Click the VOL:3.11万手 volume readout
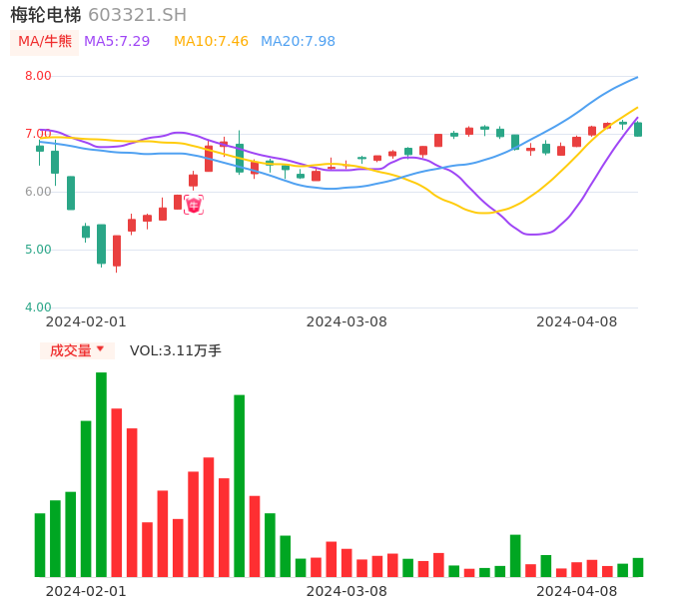The width and height of the screenshot is (685, 605). pyautogui.click(x=176, y=350)
